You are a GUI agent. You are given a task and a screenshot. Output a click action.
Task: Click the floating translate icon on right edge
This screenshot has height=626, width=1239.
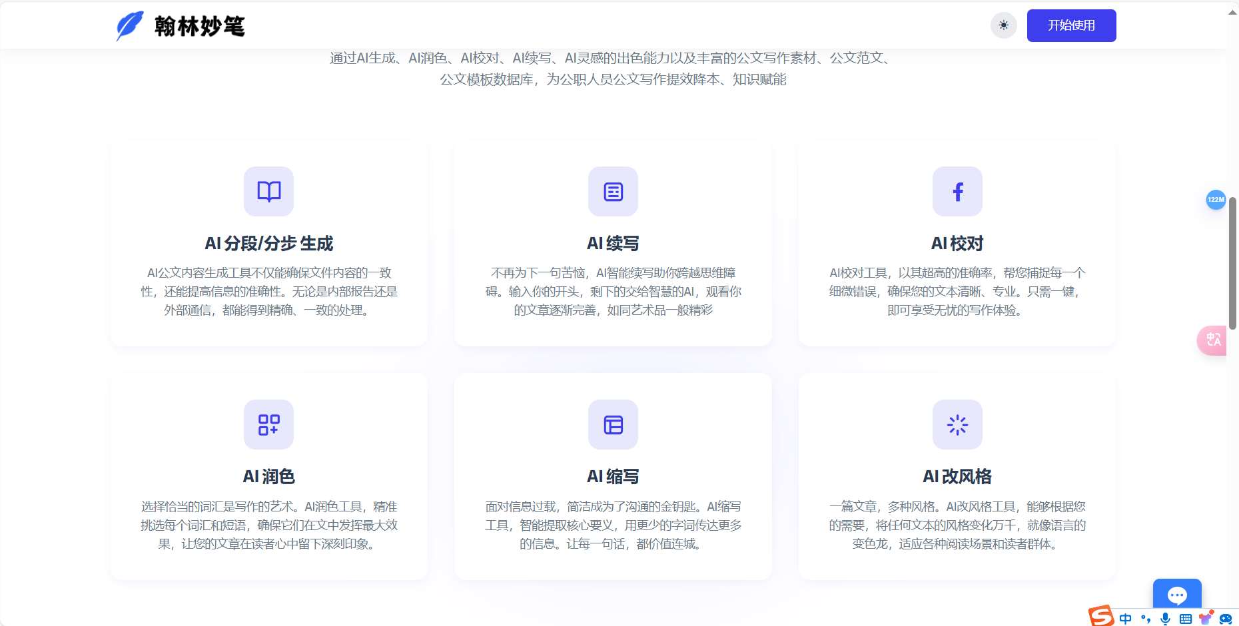(x=1214, y=340)
